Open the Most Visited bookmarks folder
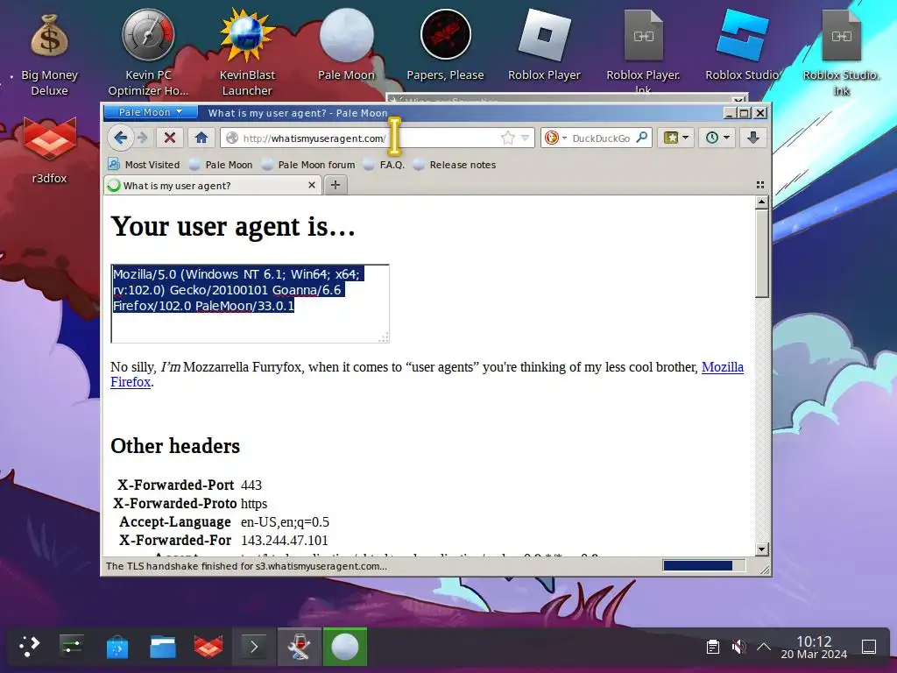897x673 pixels. coord(145,165)
